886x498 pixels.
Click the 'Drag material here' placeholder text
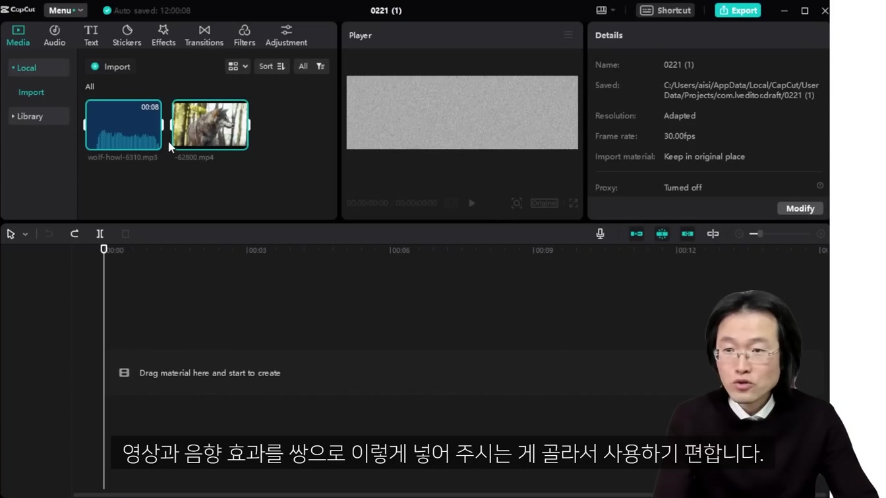(x=210, y=373)
